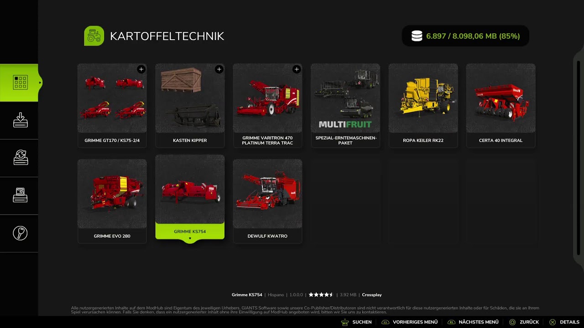This screenshot has height=328, width=584.
Task: Click the plus badge on Grimme Varitron 470 card
Action: pyautogui.click(x=297, y=69)
